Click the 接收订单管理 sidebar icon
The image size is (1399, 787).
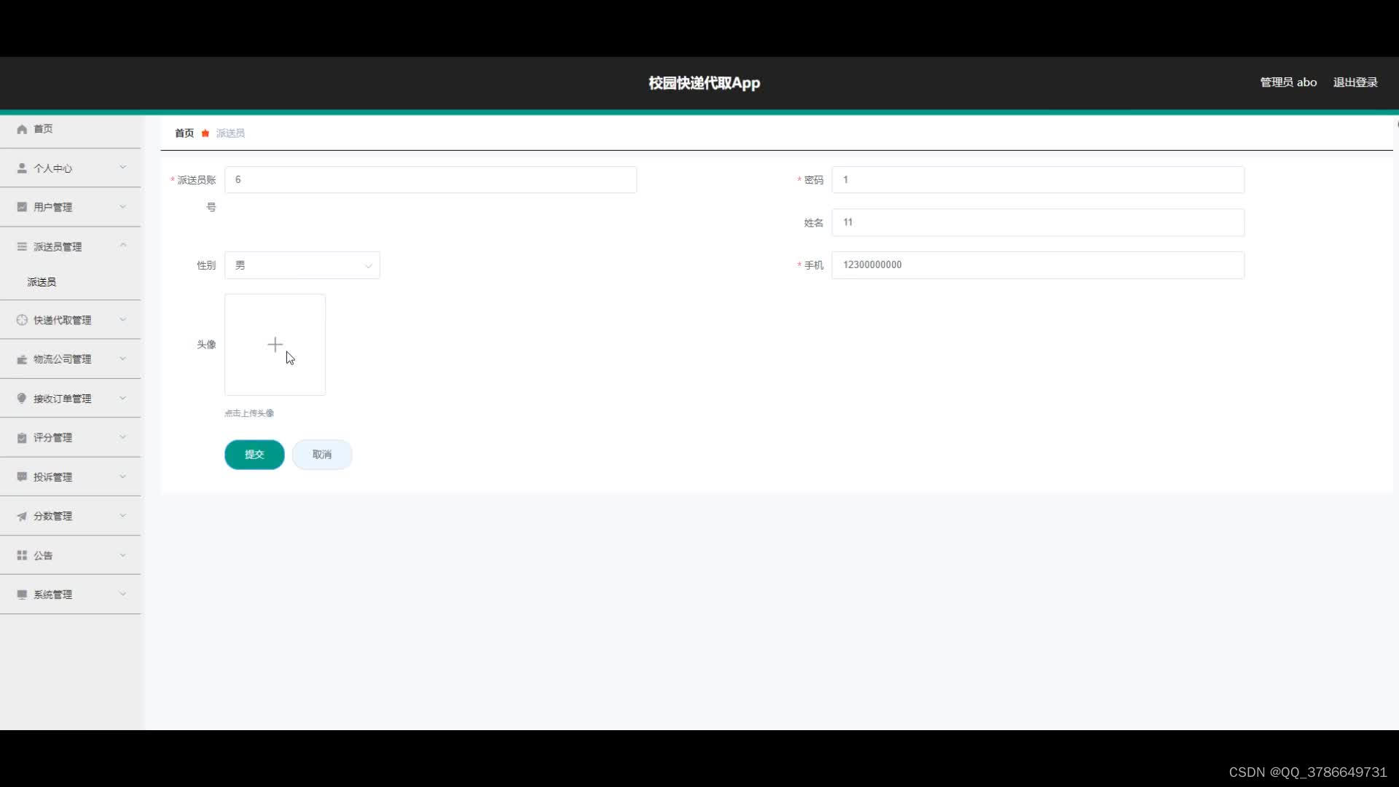click(22, 398)
